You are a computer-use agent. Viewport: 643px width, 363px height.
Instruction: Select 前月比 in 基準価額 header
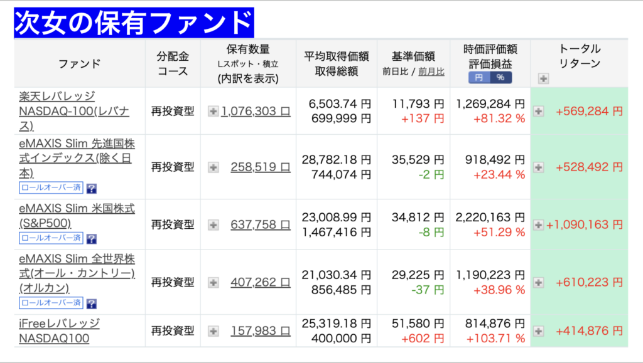coord(431,71)
